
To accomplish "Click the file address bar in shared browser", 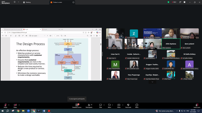I will tap(45, 33).
